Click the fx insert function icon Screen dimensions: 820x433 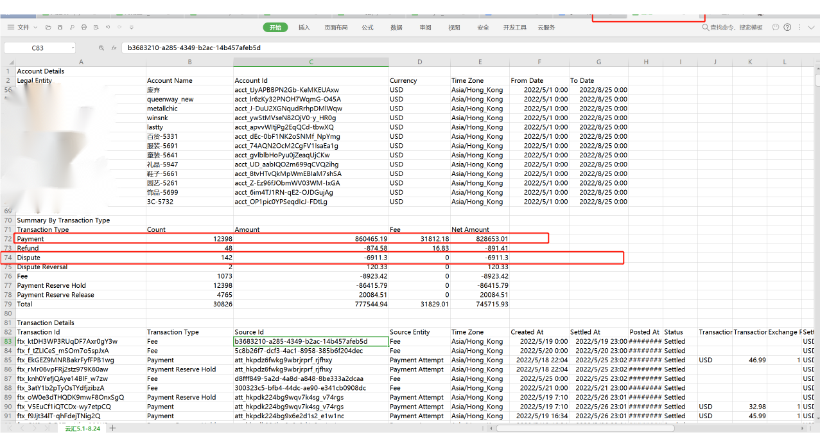(114, 48)
